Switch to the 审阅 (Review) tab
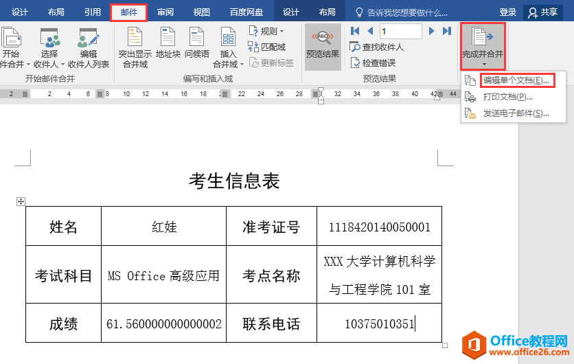574x364 pixels. tap(165, 12)
